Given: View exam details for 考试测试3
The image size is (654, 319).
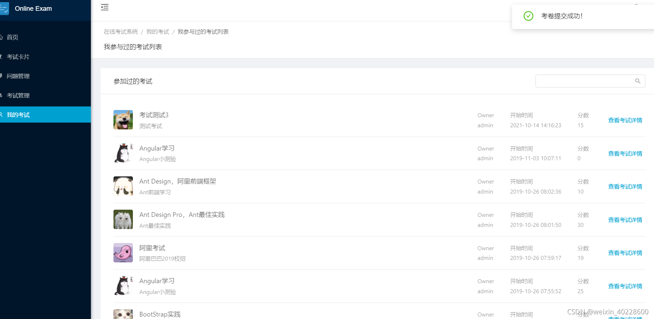Looking at the screenshot, I should 625,120.
